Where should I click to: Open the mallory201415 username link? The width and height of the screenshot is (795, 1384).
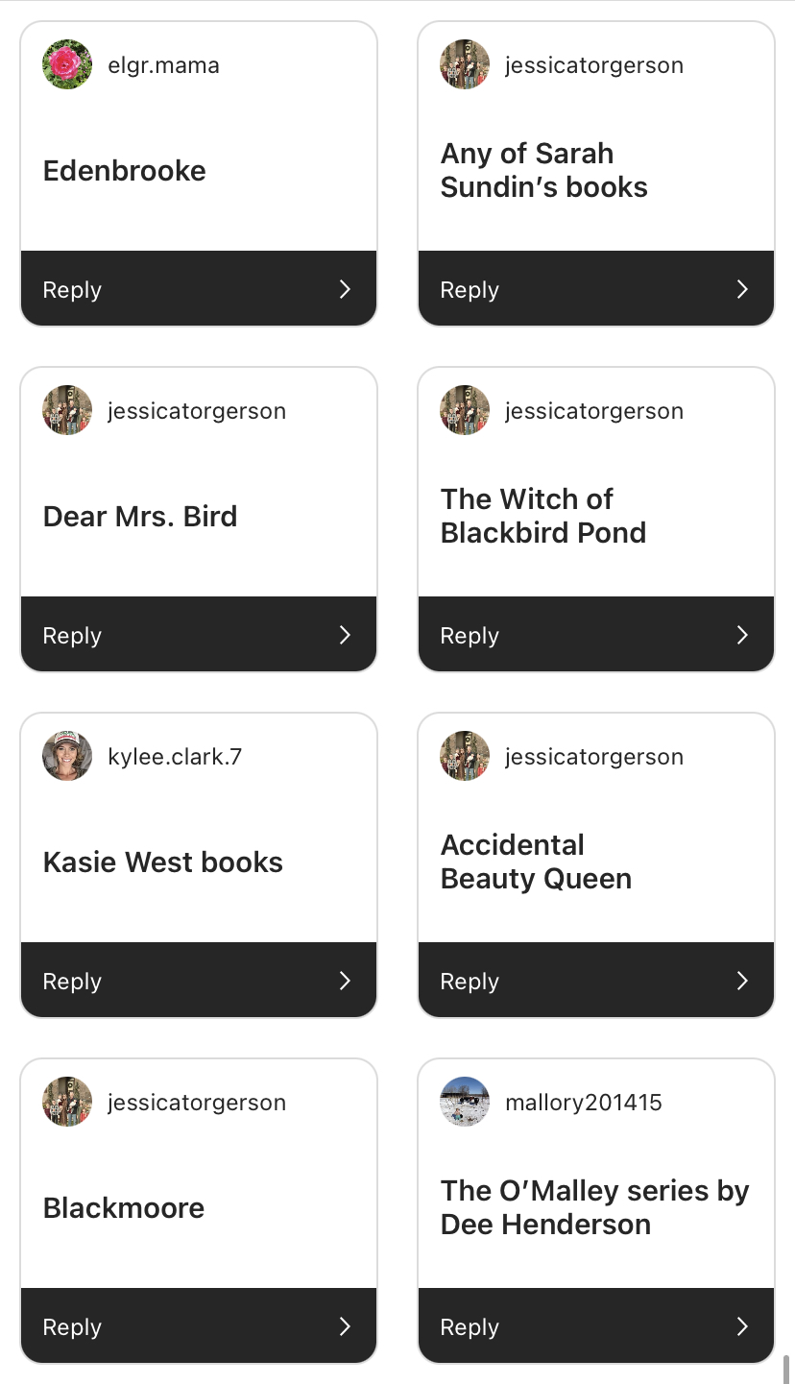point(584,1103)
